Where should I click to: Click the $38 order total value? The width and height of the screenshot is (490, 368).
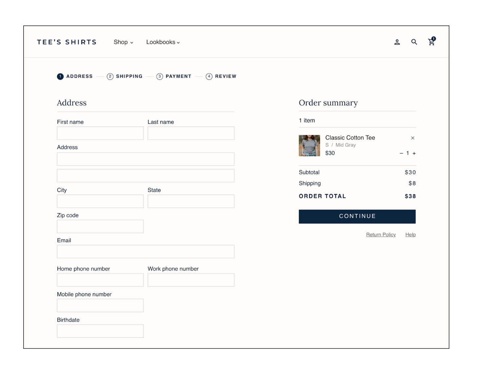(x=410, y=196)
